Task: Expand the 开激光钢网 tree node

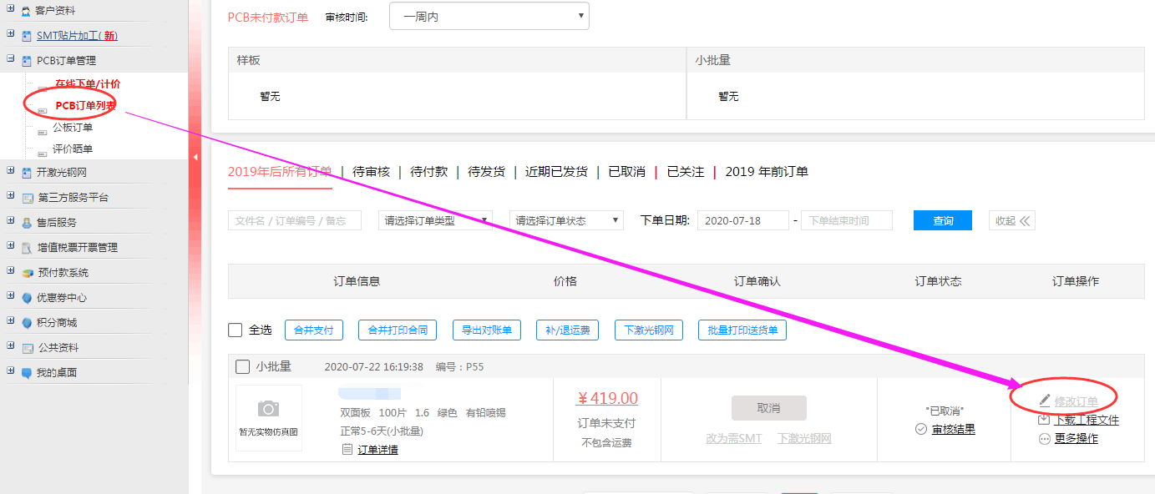Action: (10, 172)
